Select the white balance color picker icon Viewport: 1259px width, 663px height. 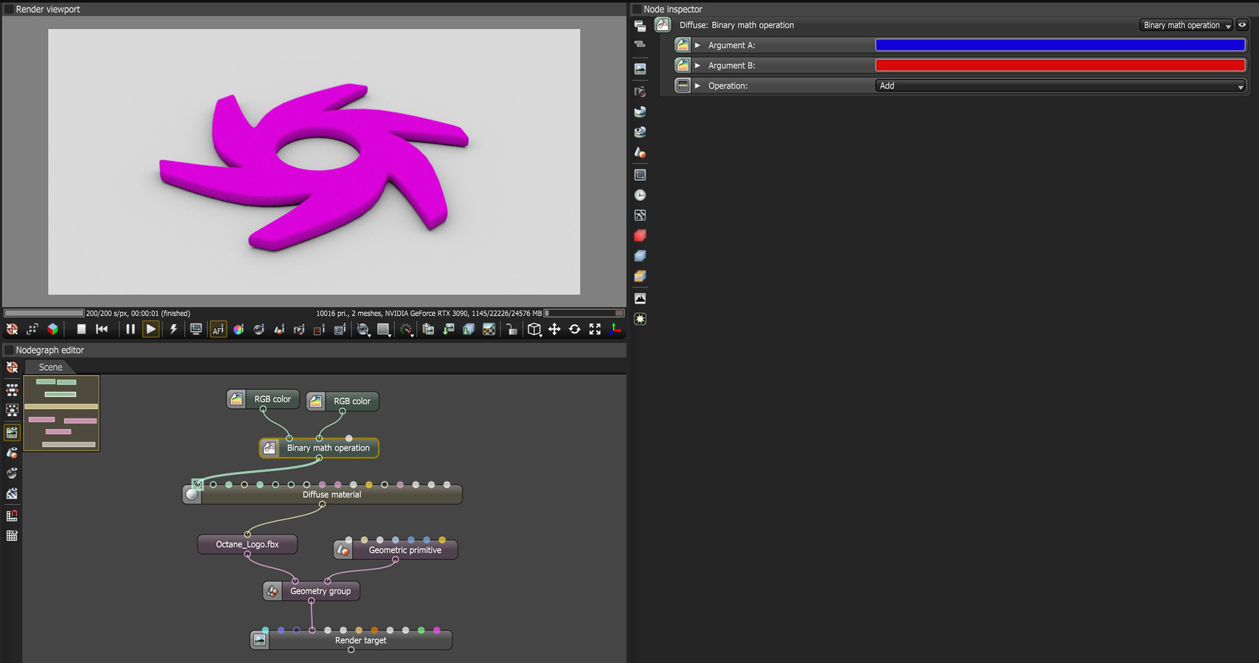(x=239, y=329)
